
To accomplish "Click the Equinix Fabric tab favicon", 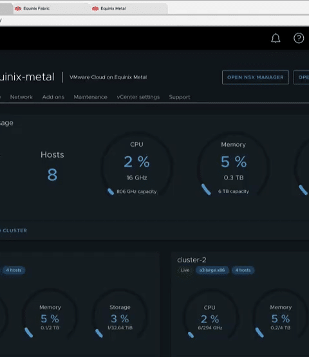I will pyautogui.click(x=18, y=8).
